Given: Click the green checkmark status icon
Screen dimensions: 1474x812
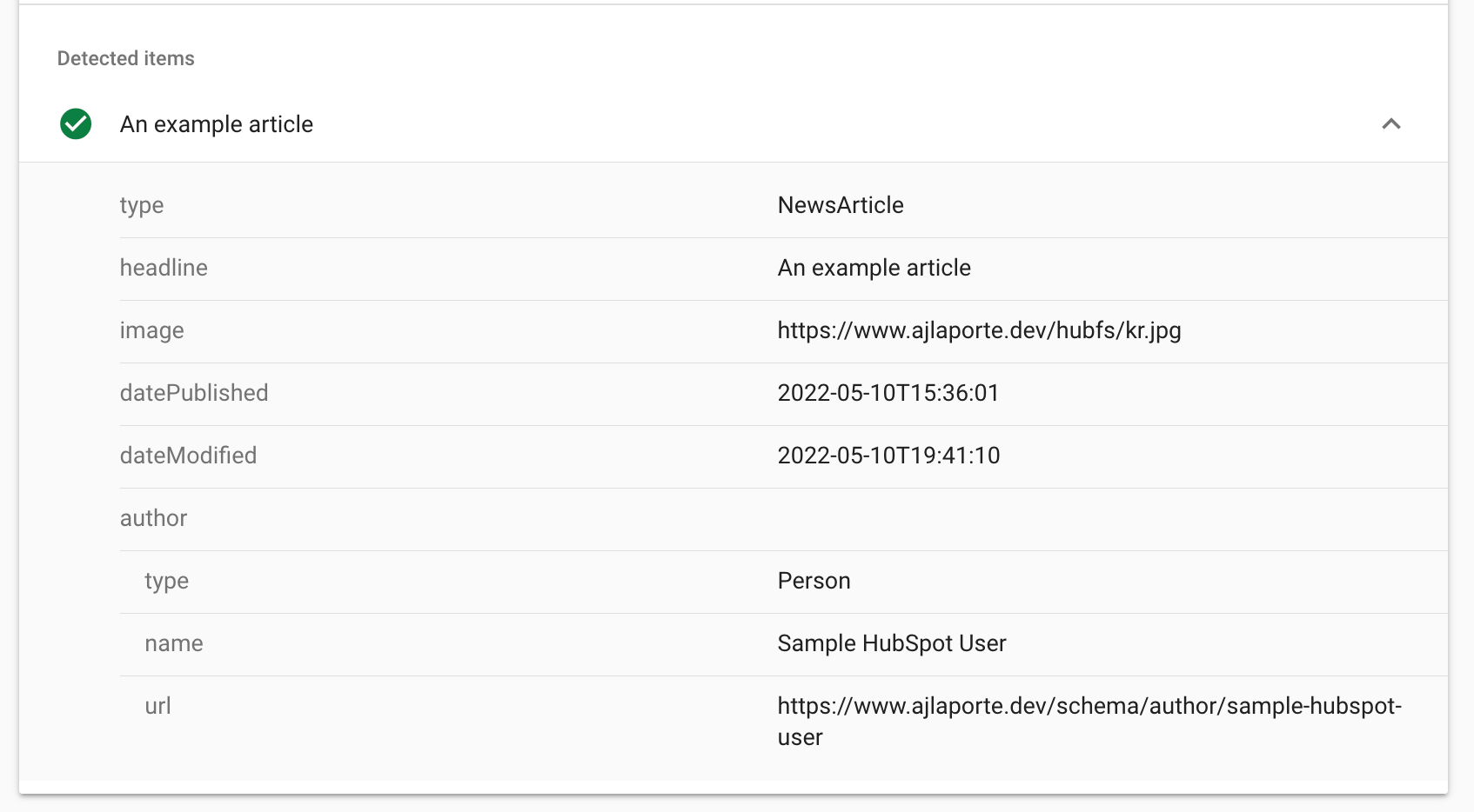Looking at the screenshot, I should 76,124.
